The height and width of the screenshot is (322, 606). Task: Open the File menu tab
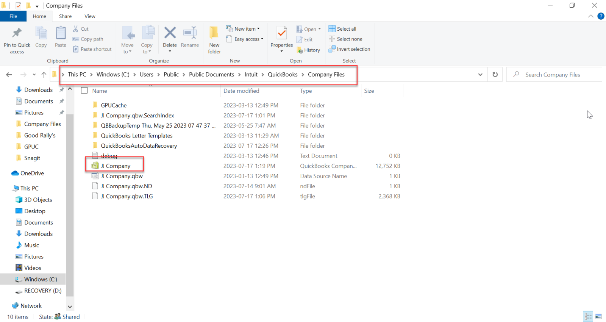click(x=13, y=16)
